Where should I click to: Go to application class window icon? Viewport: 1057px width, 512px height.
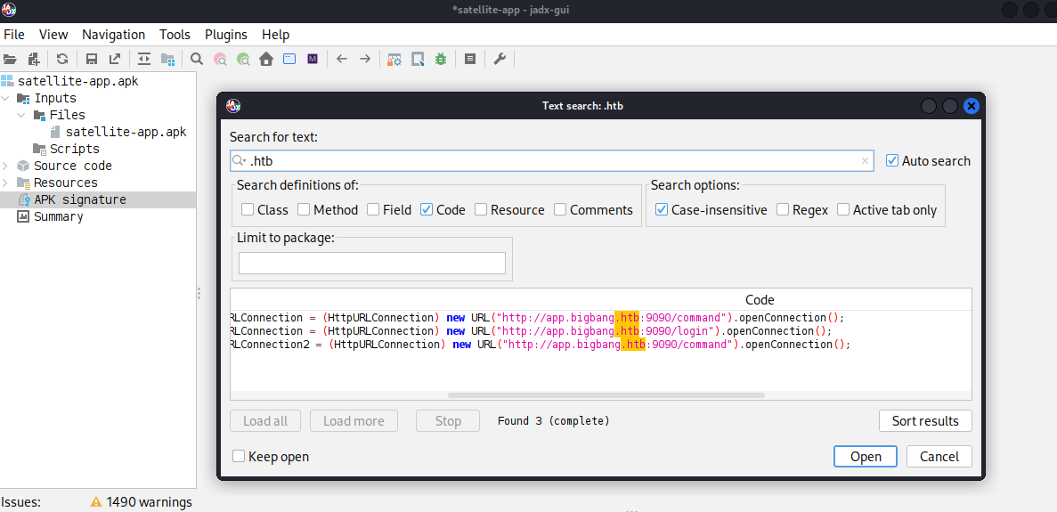[x=289, y=60]
